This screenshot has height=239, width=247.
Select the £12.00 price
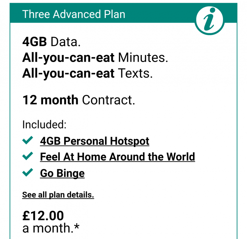coord(43,215)
